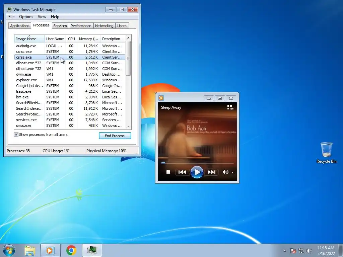Screen dimensions: 343x257
Task: Sort processes by Memory column
Action: click(x=88, y=39)
